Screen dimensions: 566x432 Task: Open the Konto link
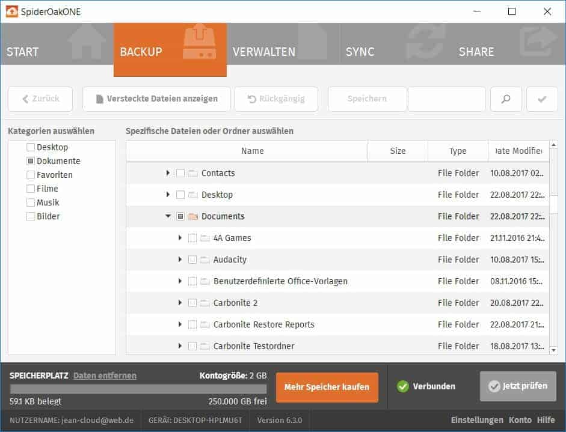(x=520, y=420)
